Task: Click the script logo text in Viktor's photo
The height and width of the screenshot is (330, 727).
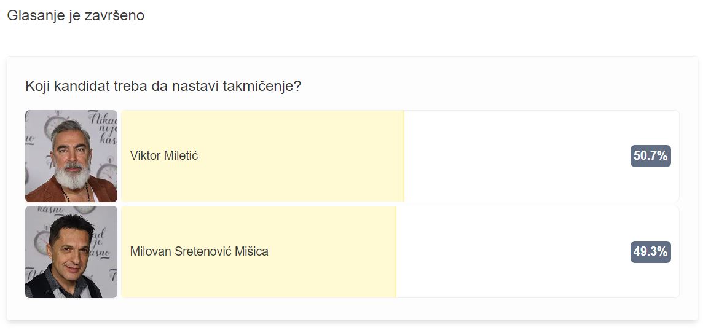Action: point(103,128)
